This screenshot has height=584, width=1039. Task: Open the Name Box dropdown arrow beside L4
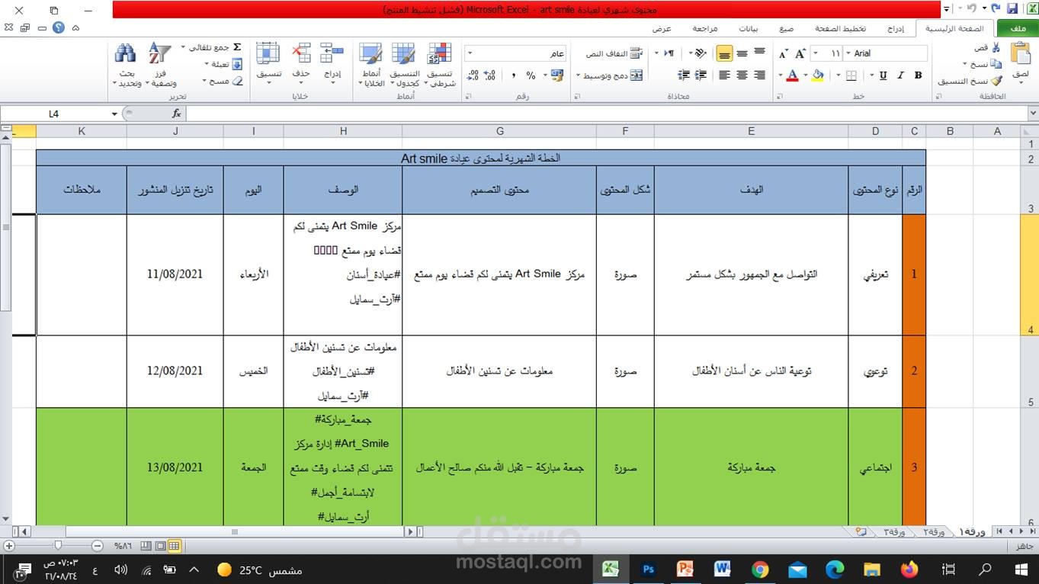pyautogui.click(x=114, y=114)
